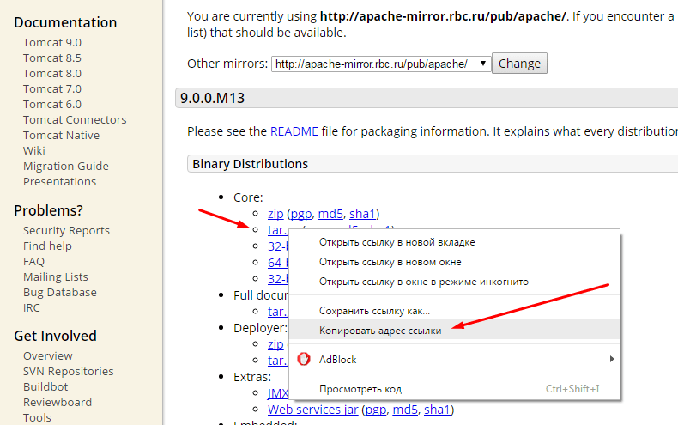This screenshot has width=678, height=425.
Task: Open Tomcat 9.0 documentation link
Action: tap(51, 42)
